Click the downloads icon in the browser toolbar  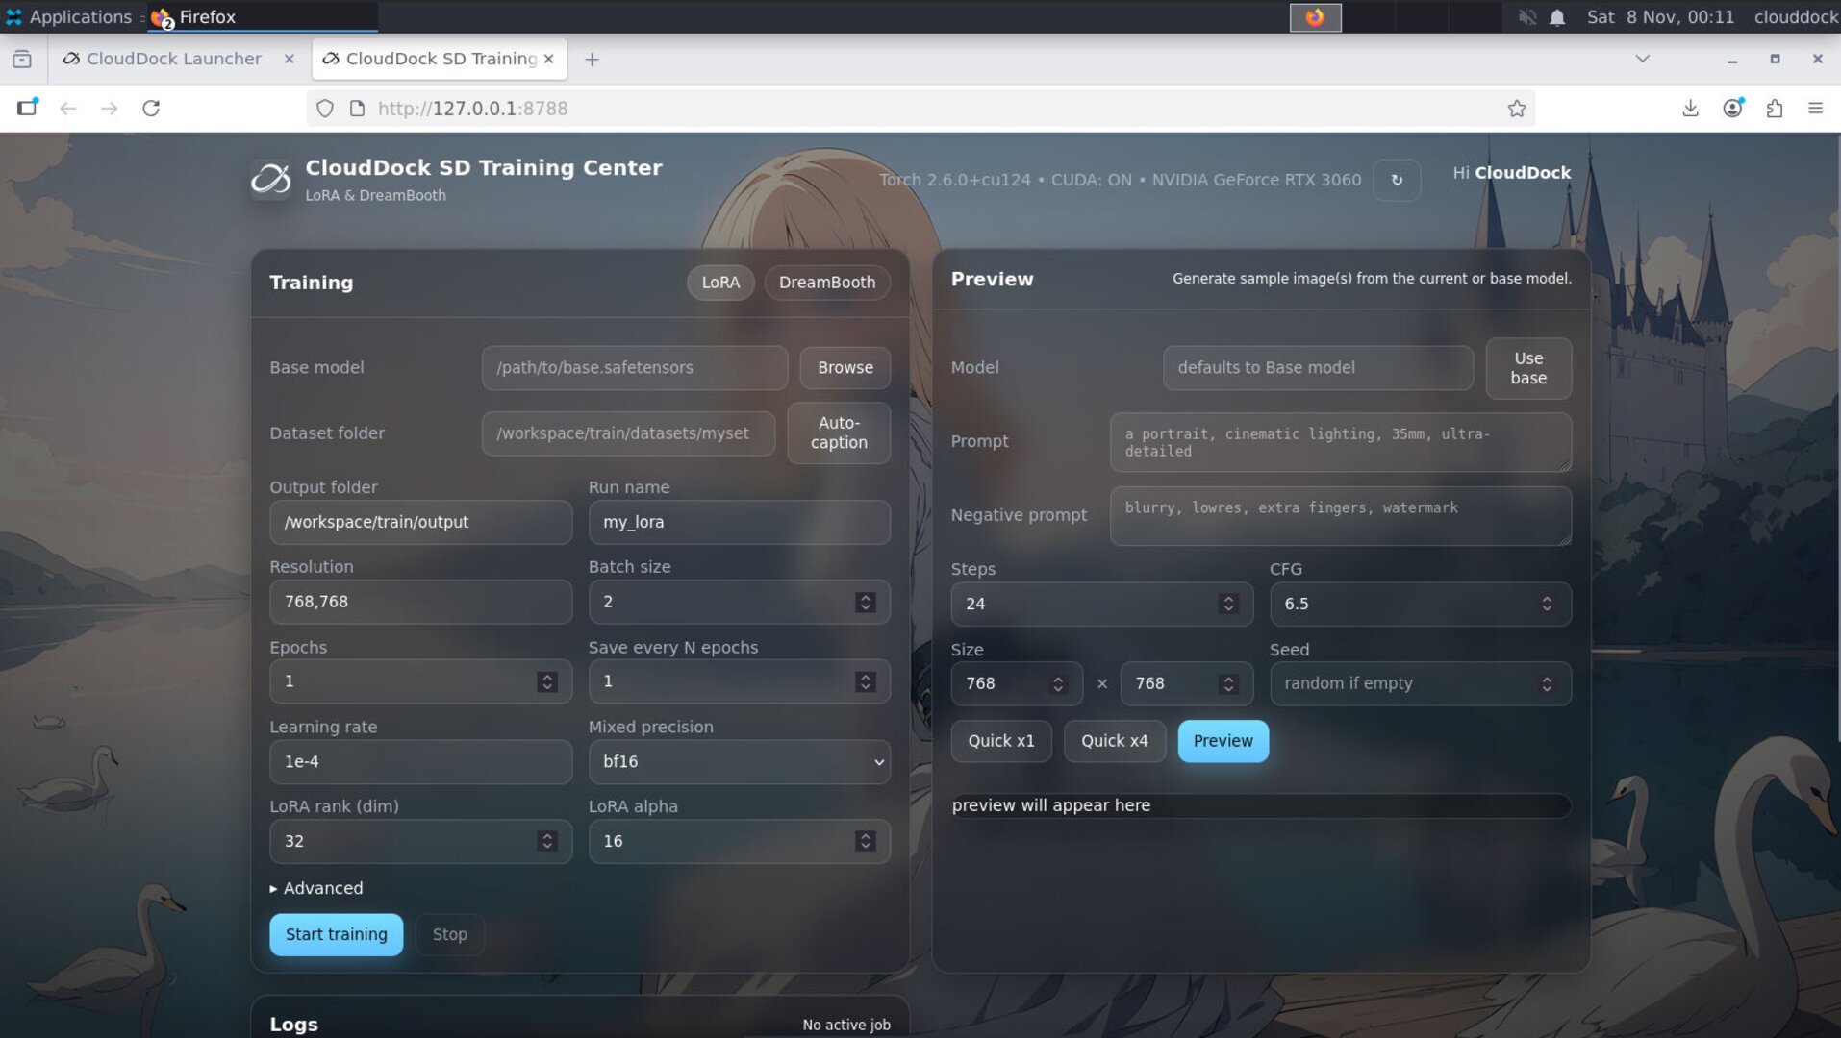point(1689,108)
